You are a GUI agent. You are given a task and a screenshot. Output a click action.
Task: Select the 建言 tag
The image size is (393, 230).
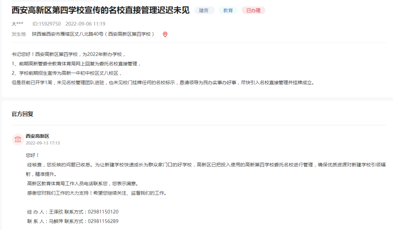pos(204,11)
